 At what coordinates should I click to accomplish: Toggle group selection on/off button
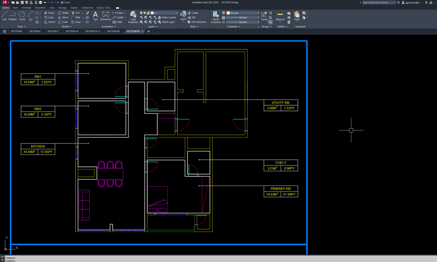point(271,22)
